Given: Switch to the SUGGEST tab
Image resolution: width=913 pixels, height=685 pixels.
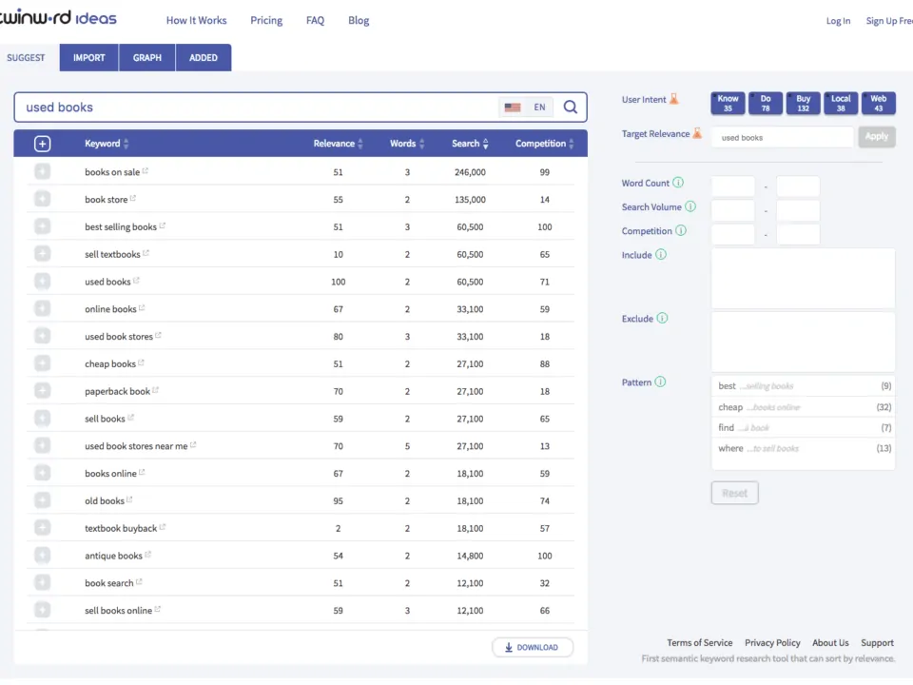Looking at the screenshot, I should pyautogui.click(x=27, y=58).
